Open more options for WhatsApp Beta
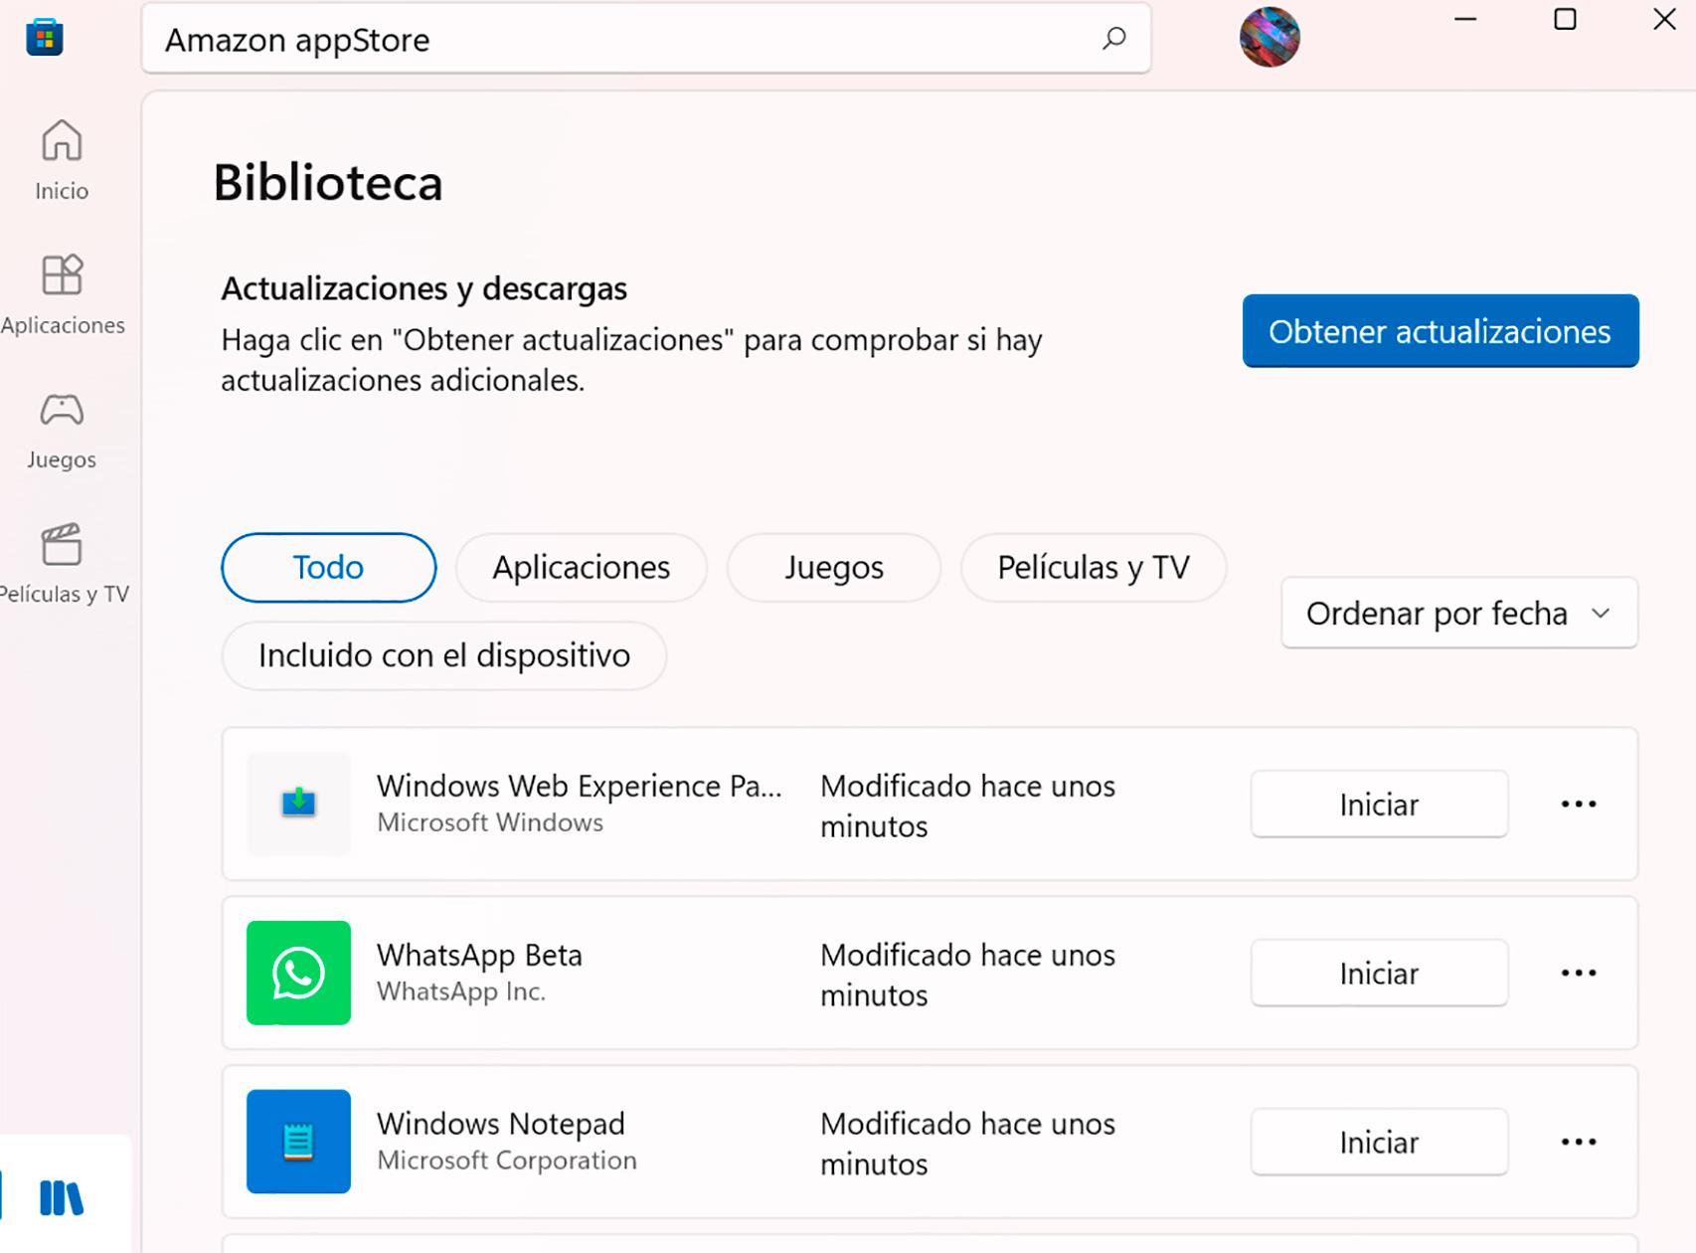Viewport: 1696px width, 1253px height. click(1579, 973)
